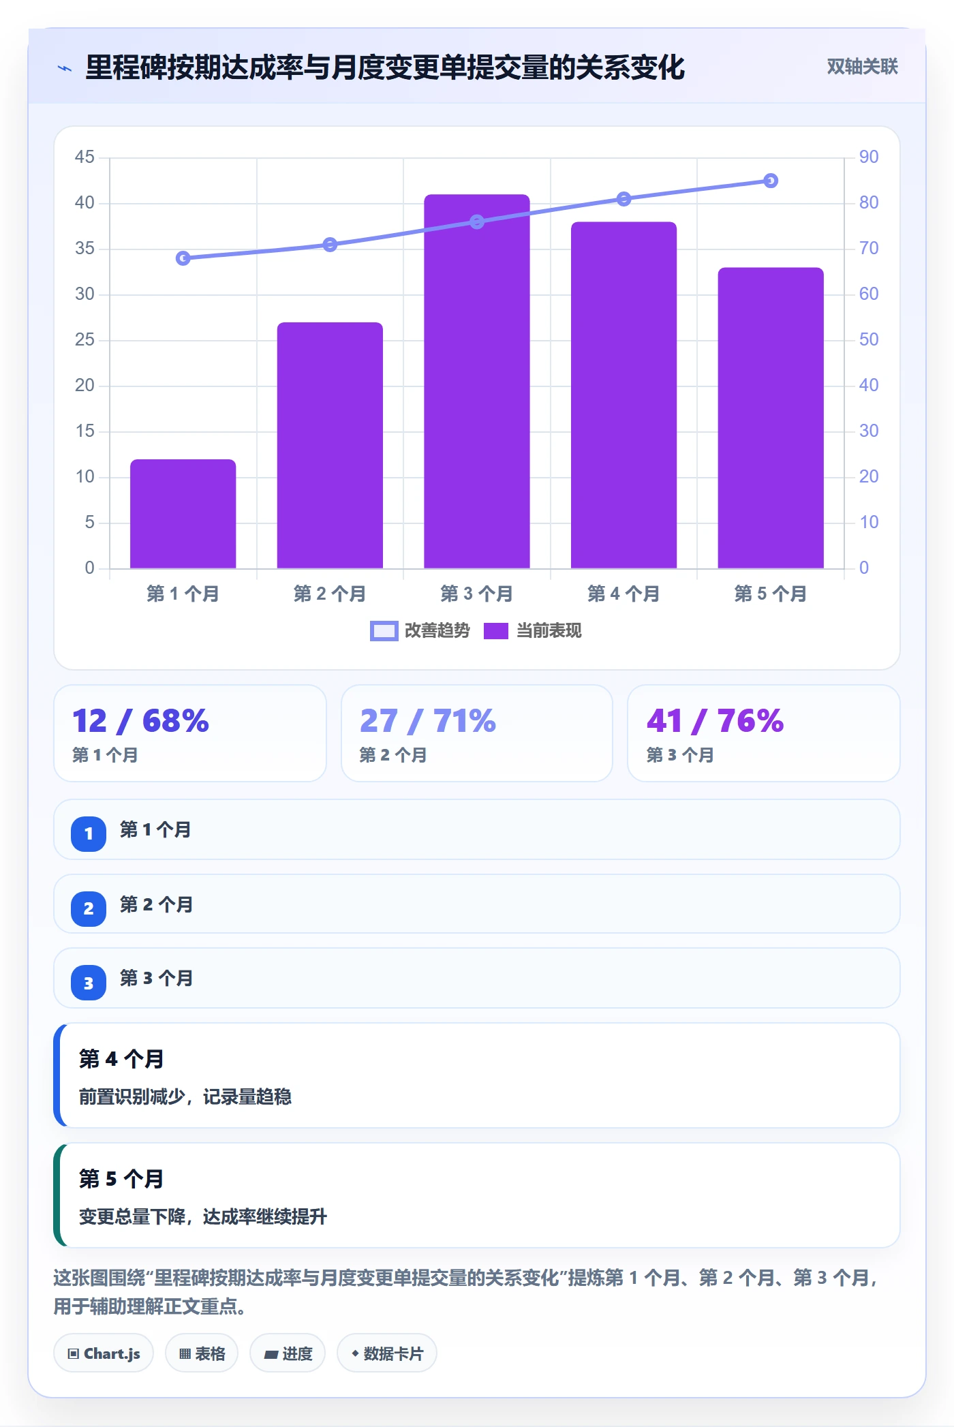Image resolution: width=954 pixels, height=1427 pixels.
Task: Open the 27 / 71% data card
Action: (x=477, y=733)
